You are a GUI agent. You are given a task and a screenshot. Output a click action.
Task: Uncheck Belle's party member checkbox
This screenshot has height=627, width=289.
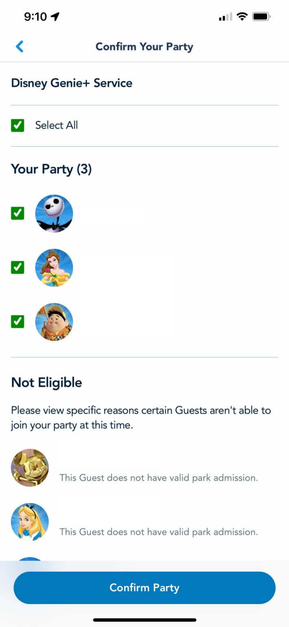18,267
